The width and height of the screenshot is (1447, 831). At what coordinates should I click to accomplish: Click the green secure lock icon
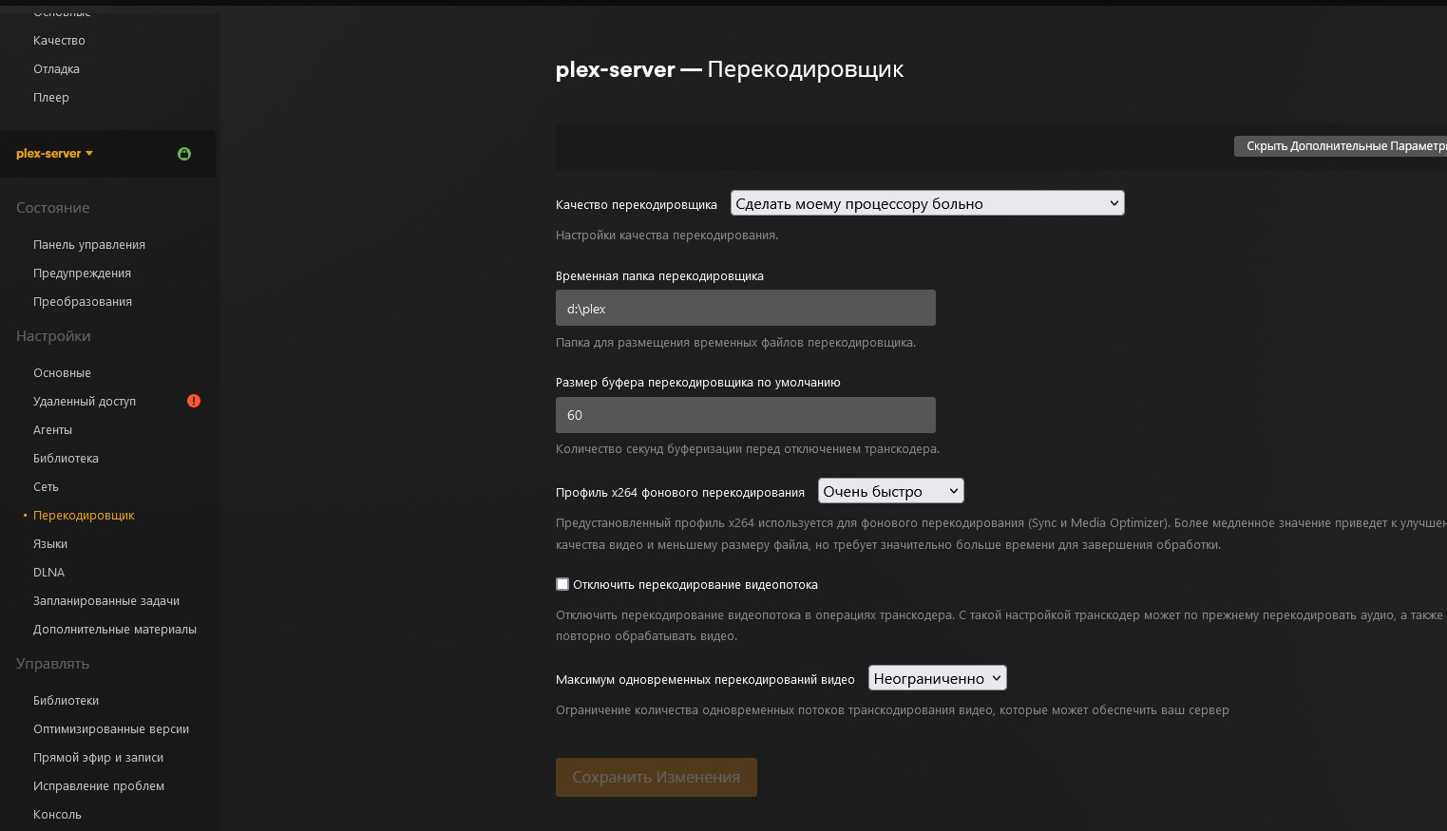click(184, 154)
